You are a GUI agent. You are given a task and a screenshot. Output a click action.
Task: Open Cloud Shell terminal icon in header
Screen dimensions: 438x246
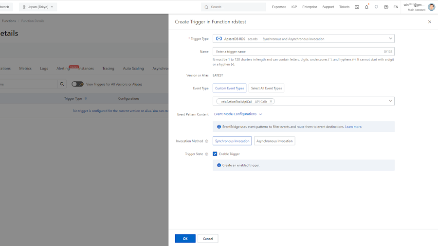(357, 7)
